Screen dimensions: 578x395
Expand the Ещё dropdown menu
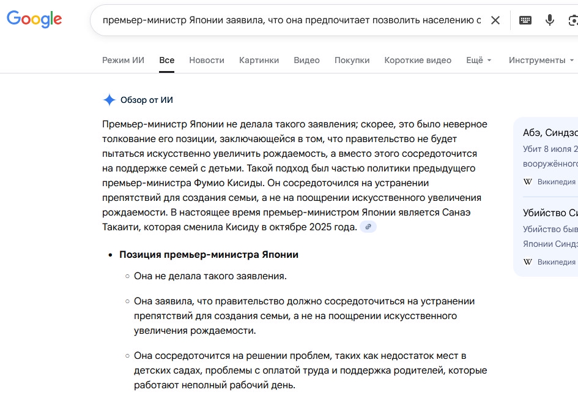coord(478,60)
